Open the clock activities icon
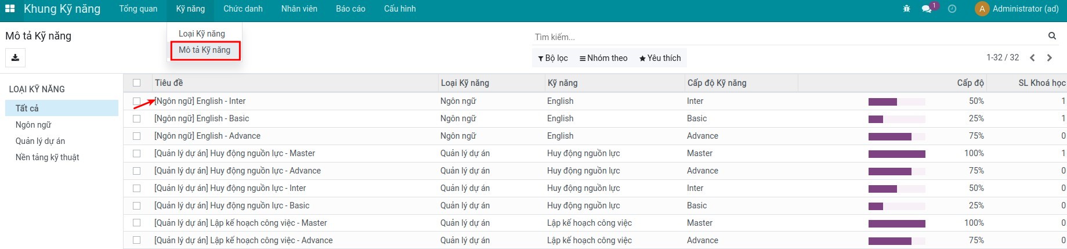Image resolution: width=1067 pixels, height=249 pixels. (x=952, y=9)
